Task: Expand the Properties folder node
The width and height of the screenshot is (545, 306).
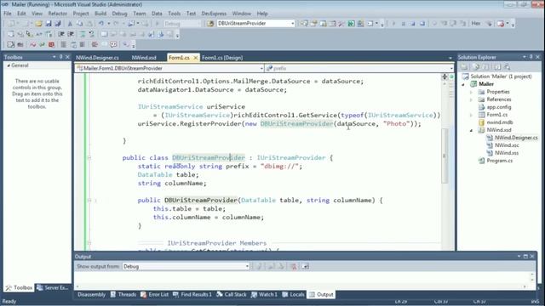Action: click(x=471, y=92)
